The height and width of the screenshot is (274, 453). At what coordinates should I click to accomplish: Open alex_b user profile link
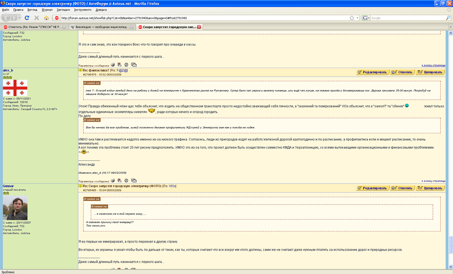8,70
